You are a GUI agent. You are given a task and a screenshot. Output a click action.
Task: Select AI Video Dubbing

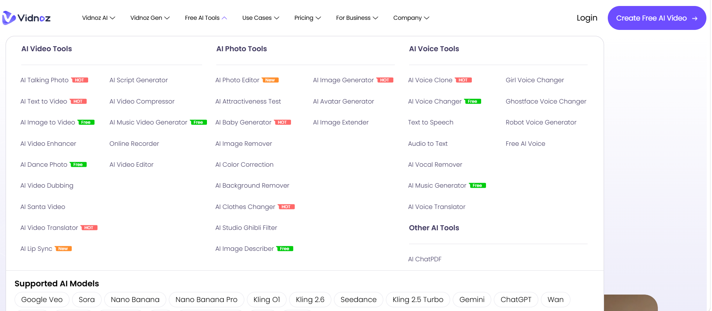[x=47, y=185]
